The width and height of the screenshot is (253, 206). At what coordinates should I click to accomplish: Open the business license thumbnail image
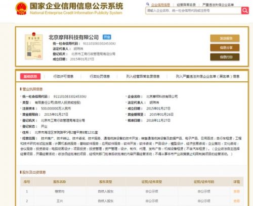(34, 46)
